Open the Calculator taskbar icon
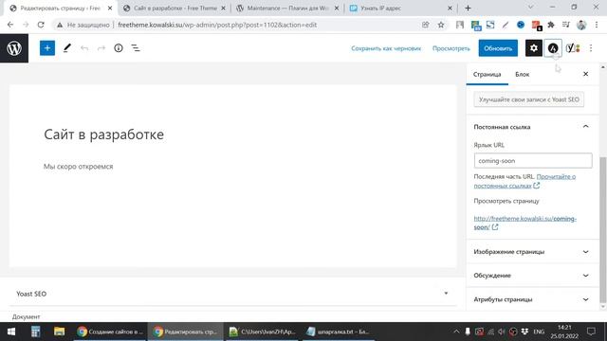Viewport: 607px width, 341px height. (x=35, y=332)
